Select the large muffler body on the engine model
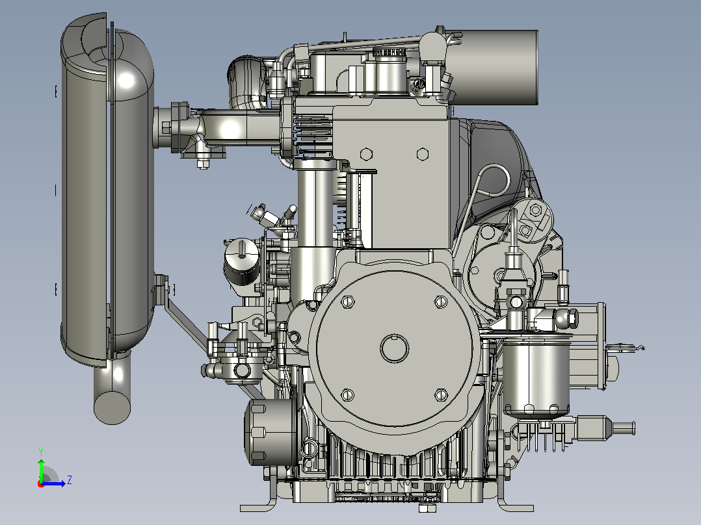The width and height of the screenshot is (701, 525). (x=107, y=190)
